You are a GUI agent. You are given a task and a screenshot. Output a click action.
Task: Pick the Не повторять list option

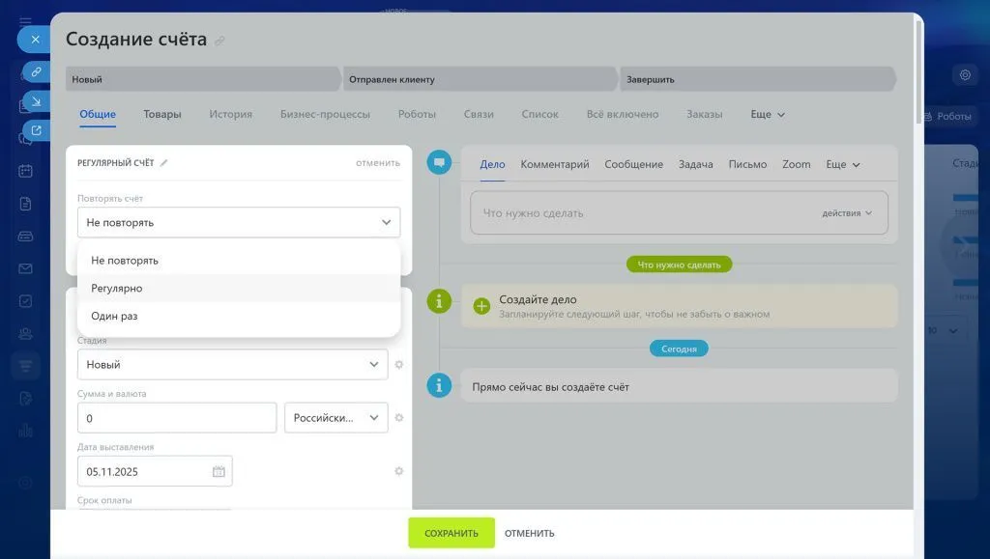point(125,261)
